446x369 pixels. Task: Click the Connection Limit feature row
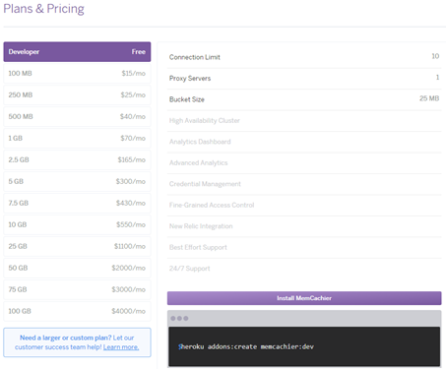(x=304, y=57)
